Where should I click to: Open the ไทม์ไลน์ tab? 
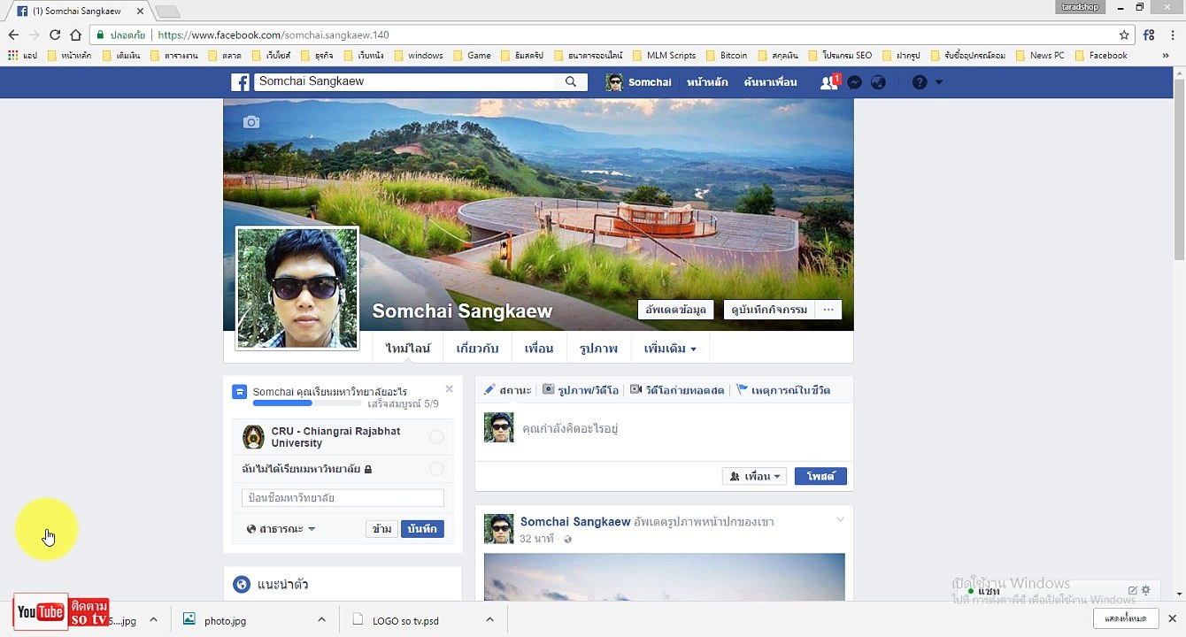point(408,349)
